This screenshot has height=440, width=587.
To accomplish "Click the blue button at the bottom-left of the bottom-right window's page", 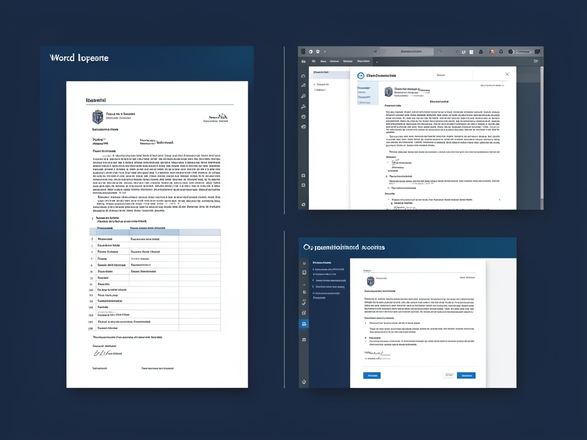I will [x=371, y=375].
